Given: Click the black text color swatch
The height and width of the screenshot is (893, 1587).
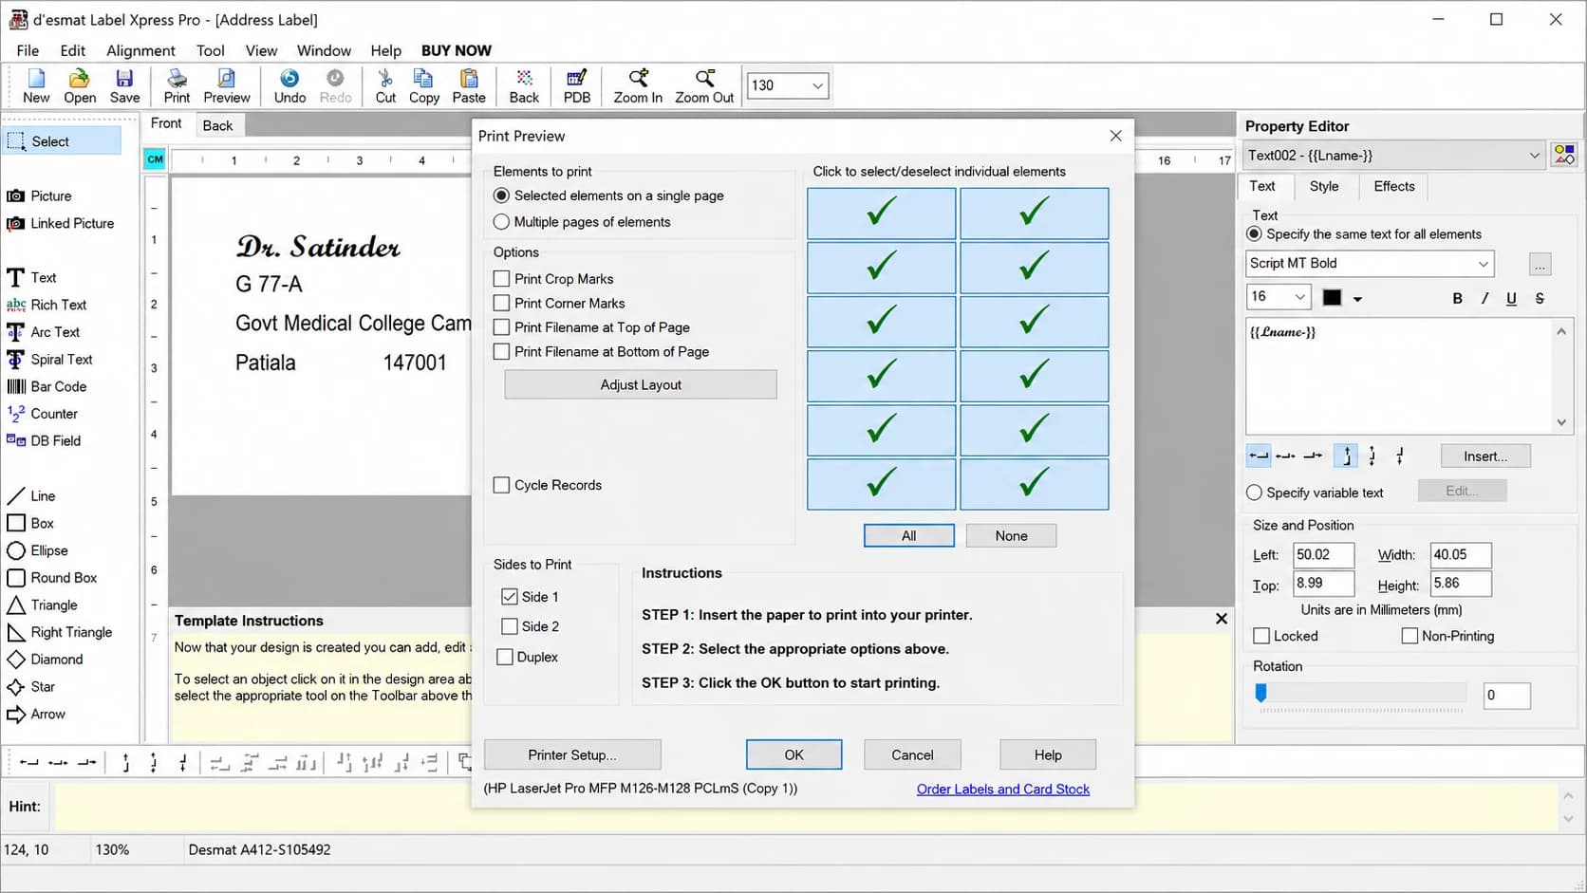Looking at the screenshot, I should coord(1333,298).
